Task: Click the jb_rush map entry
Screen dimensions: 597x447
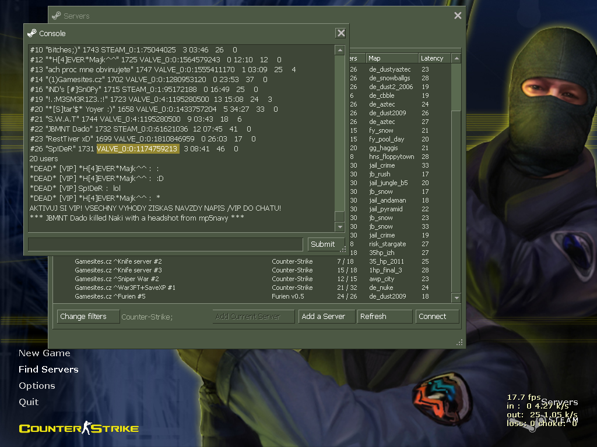Action: point(380,175)
